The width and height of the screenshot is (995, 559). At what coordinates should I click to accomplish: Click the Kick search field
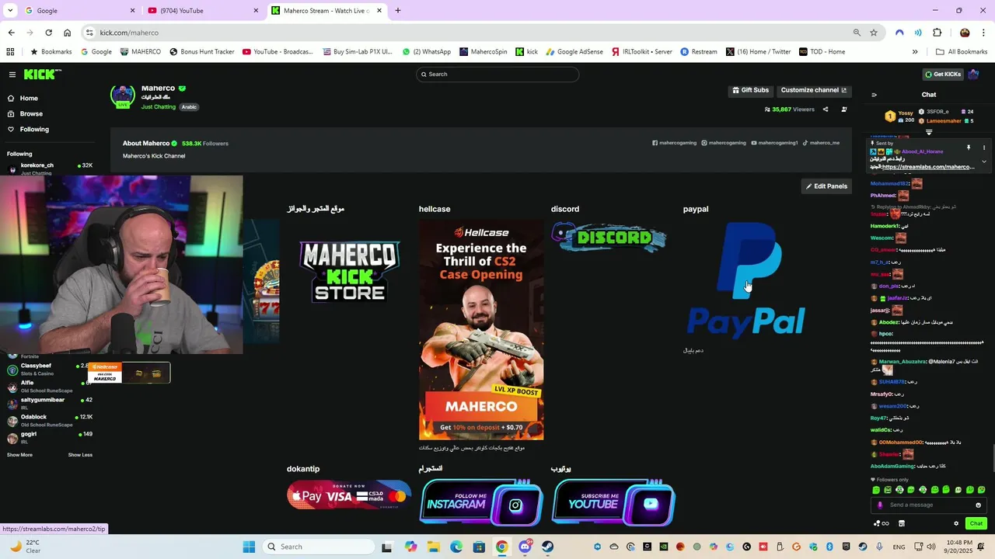pyautogui.click(x=497, y=75)
